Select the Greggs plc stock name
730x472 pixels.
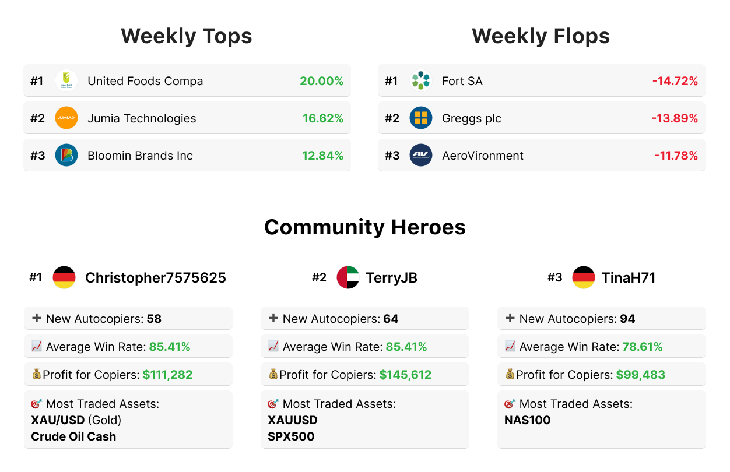pyautogui.click(x=471, y=118)
